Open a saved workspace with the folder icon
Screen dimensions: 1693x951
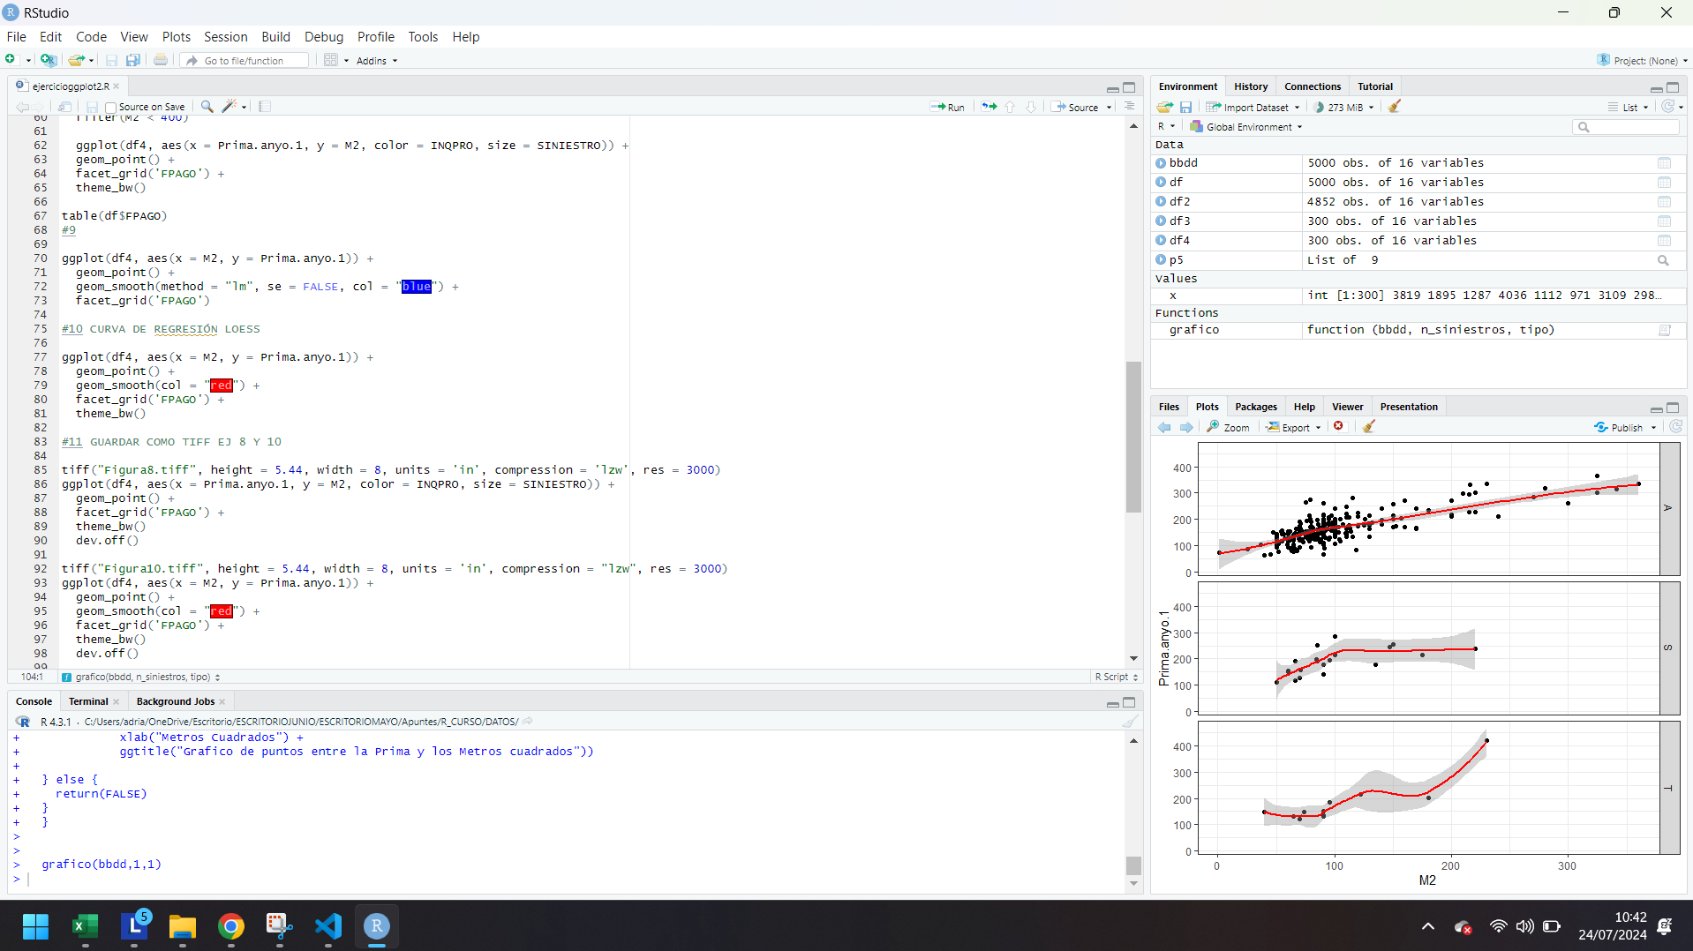tap(75, 60)
